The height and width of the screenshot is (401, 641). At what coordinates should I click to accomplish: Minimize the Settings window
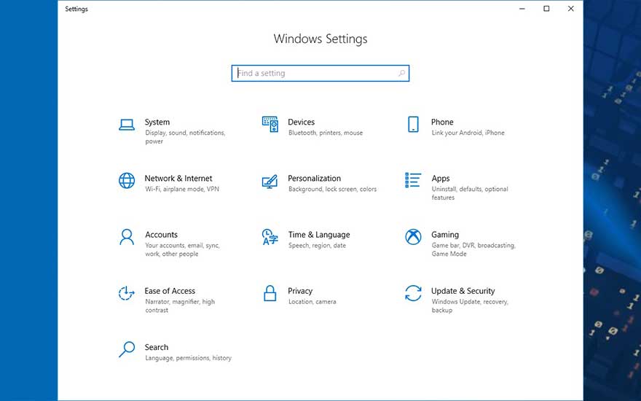(x=522, y=9)
